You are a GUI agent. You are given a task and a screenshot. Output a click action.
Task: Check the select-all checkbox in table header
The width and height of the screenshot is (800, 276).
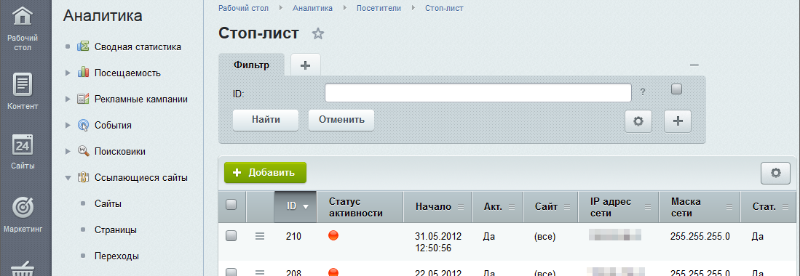click(x=231, y=204)
